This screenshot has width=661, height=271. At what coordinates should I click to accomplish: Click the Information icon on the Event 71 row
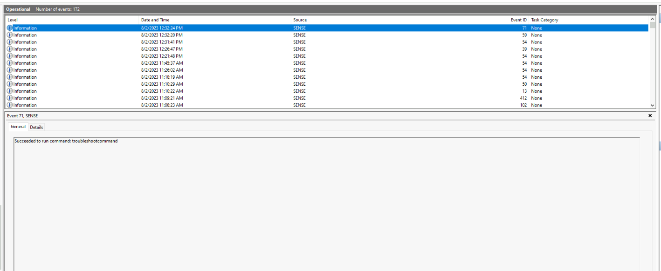[x=9, y=27]
